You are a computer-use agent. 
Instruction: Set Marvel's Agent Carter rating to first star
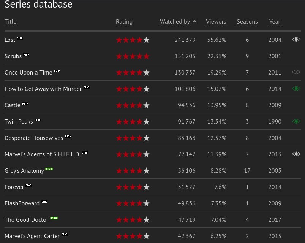pyautogui.click(x=119, y=236)
